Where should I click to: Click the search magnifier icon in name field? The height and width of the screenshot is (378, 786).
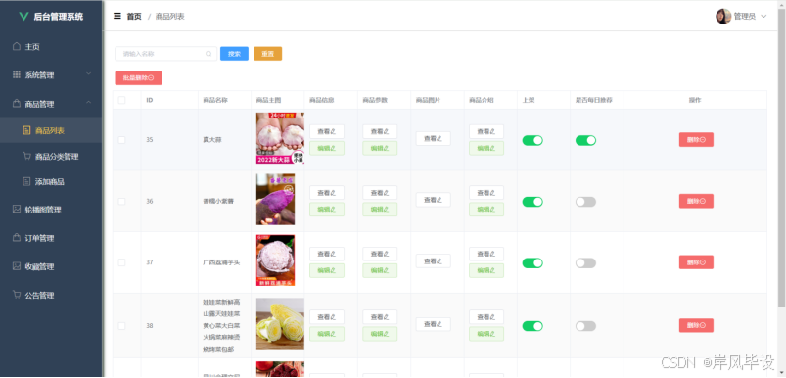click(208, 54)
